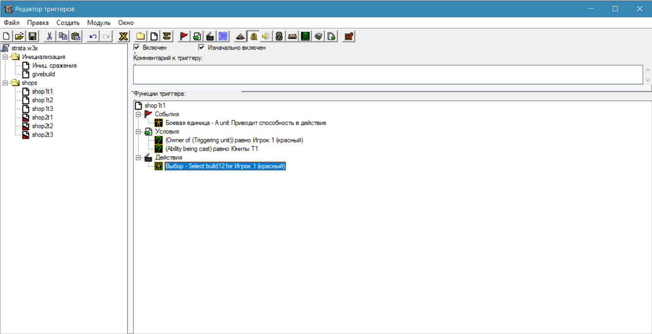Add a new trigger comment via the toolbar
This screenshot has width=652, height=334.
(167, 36)
